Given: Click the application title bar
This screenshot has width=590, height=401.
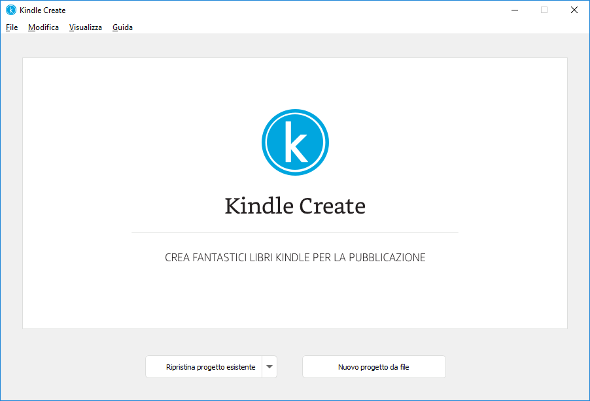Looking at the screenshot, I should pos(262,10).
